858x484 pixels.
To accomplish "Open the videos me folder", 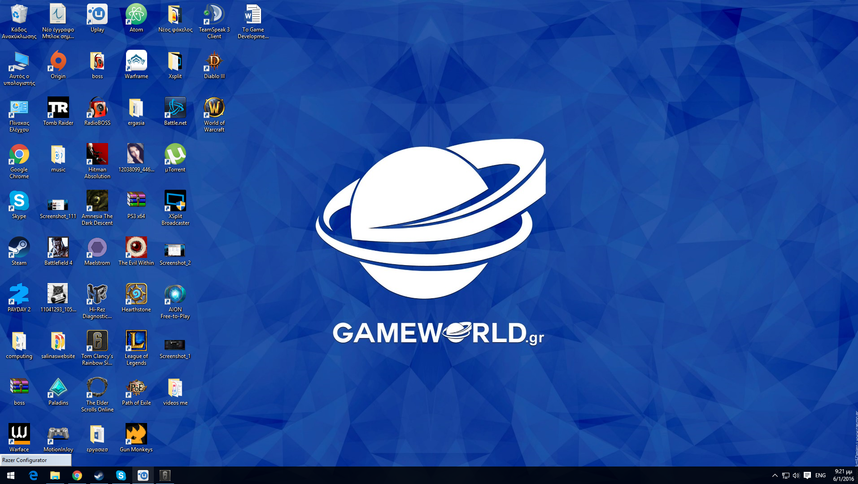I will (175, 391).
